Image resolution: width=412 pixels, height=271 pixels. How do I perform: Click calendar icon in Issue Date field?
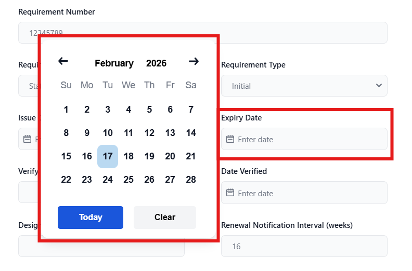tap(27, 139)
